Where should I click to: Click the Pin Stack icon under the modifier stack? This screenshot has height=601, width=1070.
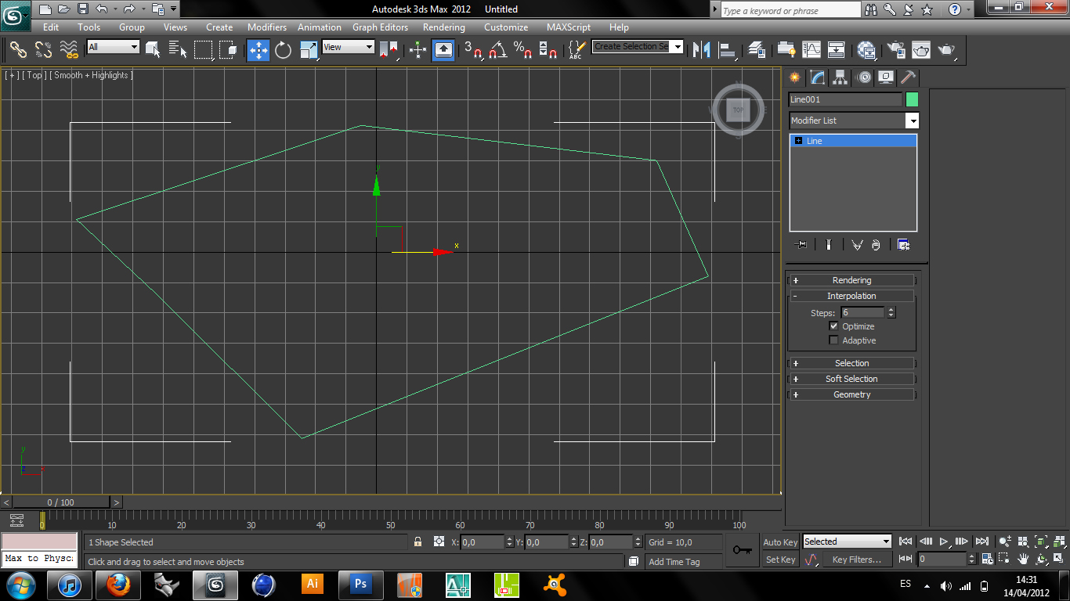(x=801, y=245)
